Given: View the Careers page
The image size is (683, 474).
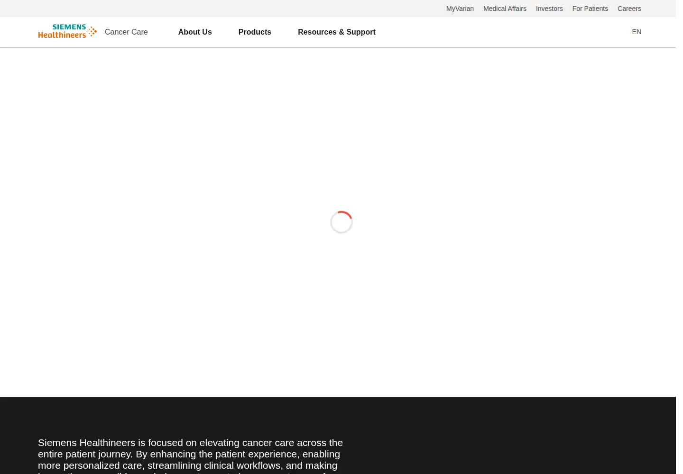Looking at the screenshot, I should point(629,9).
